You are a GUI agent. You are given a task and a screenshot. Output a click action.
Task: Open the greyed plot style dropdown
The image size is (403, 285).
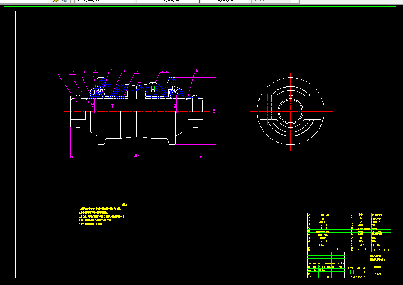click(x=275, y=1)
